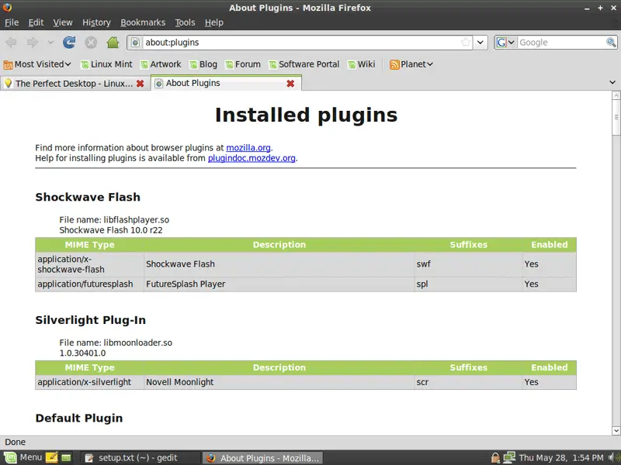Close The Perfect Desktop tab

[x=140, y=84]
